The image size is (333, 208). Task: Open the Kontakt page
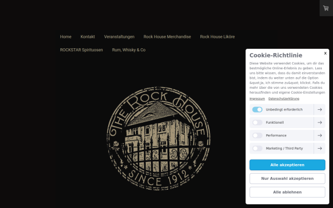tap(88, 37)
